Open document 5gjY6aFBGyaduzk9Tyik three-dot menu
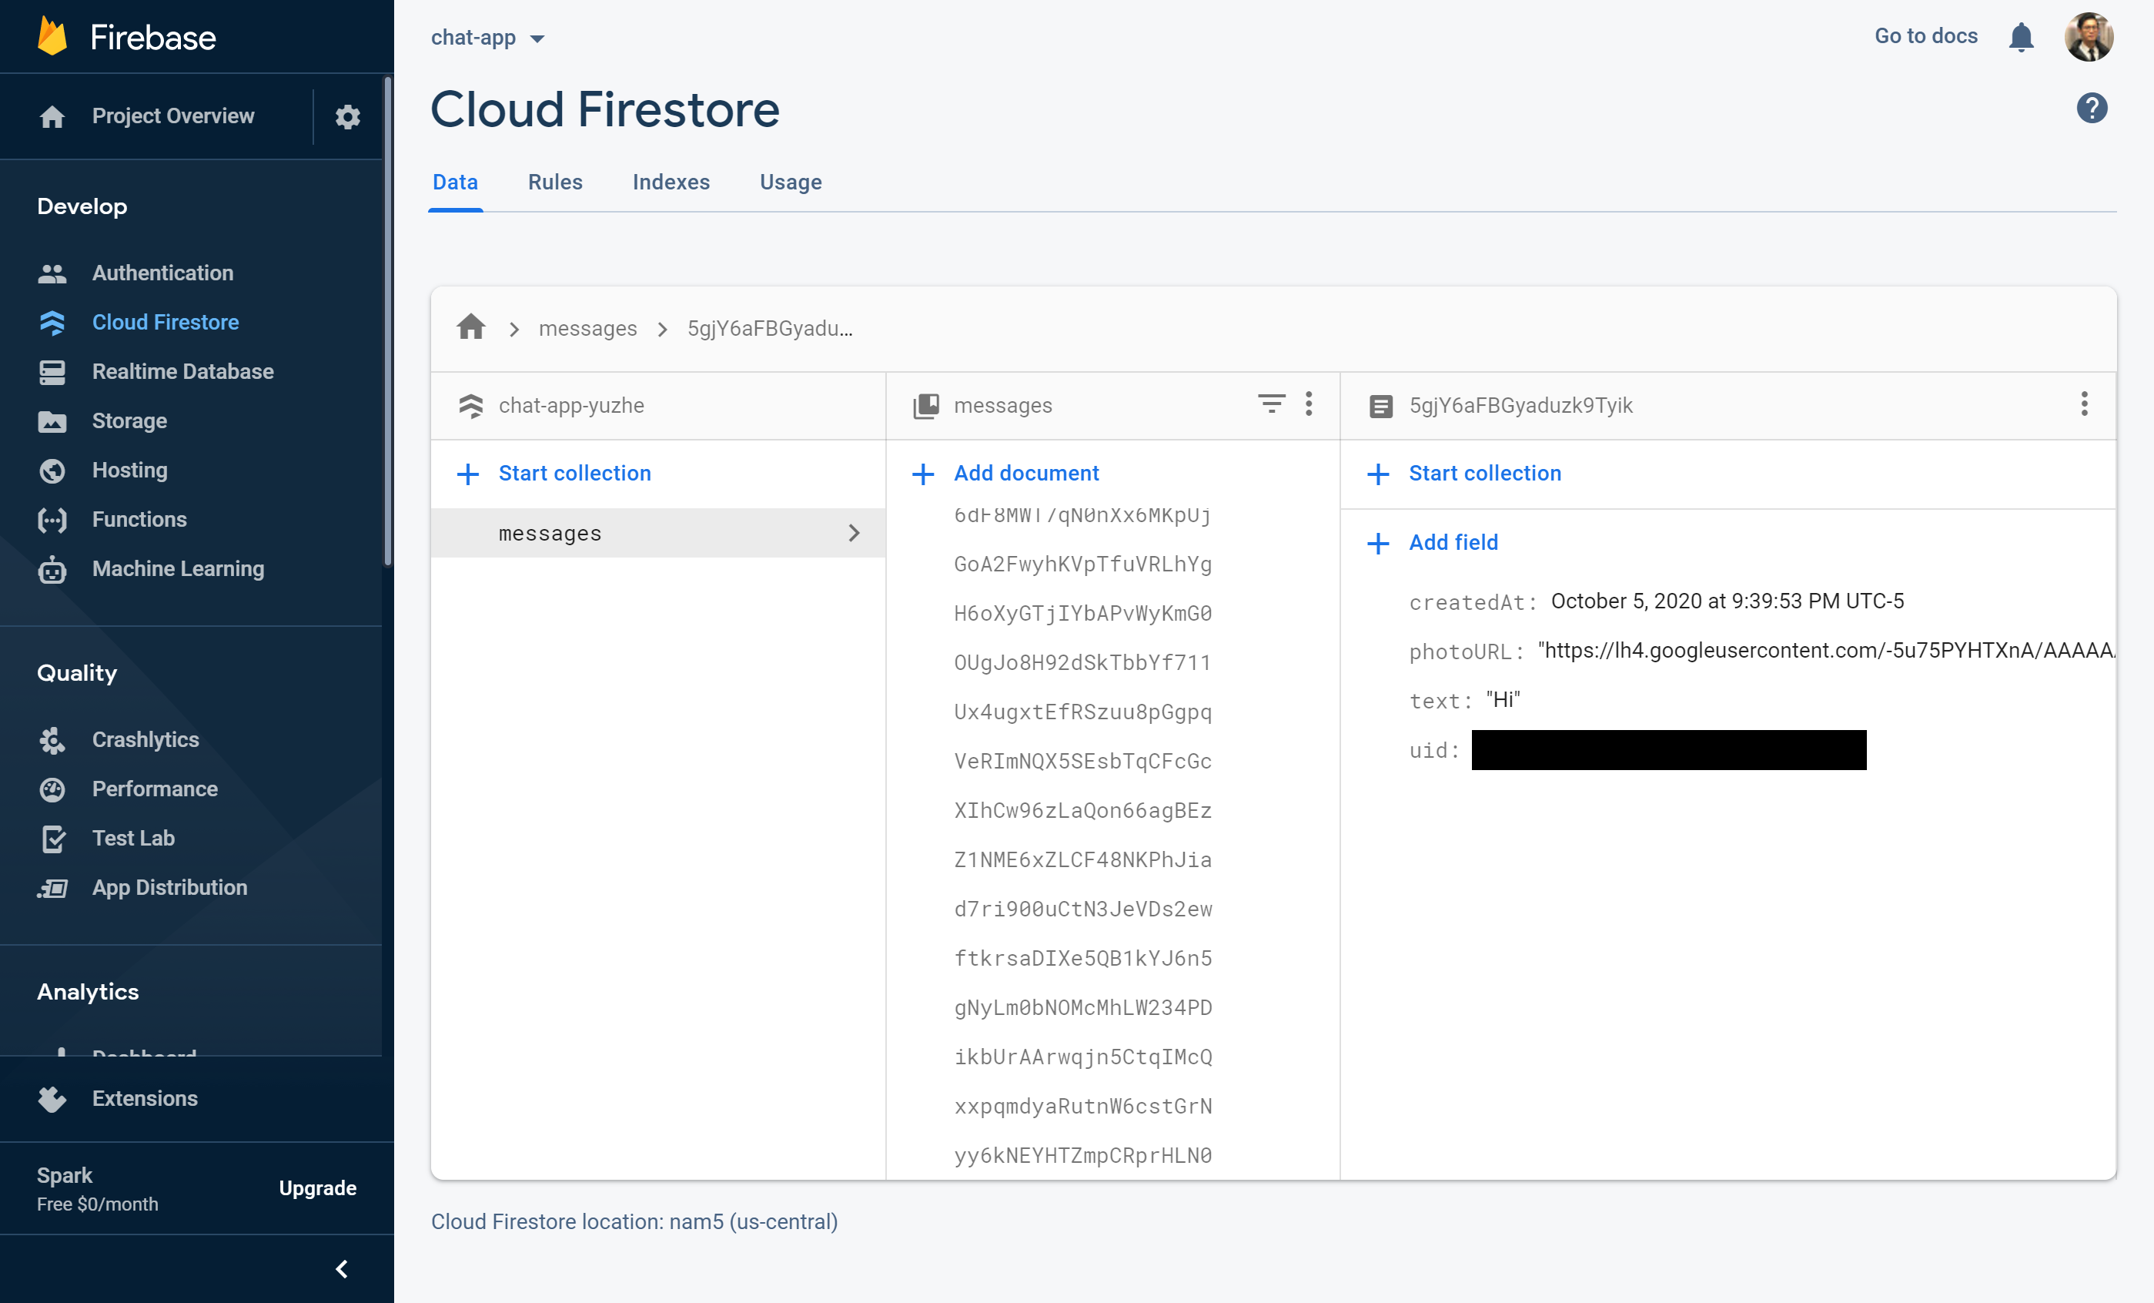 tap(2084, 404)
